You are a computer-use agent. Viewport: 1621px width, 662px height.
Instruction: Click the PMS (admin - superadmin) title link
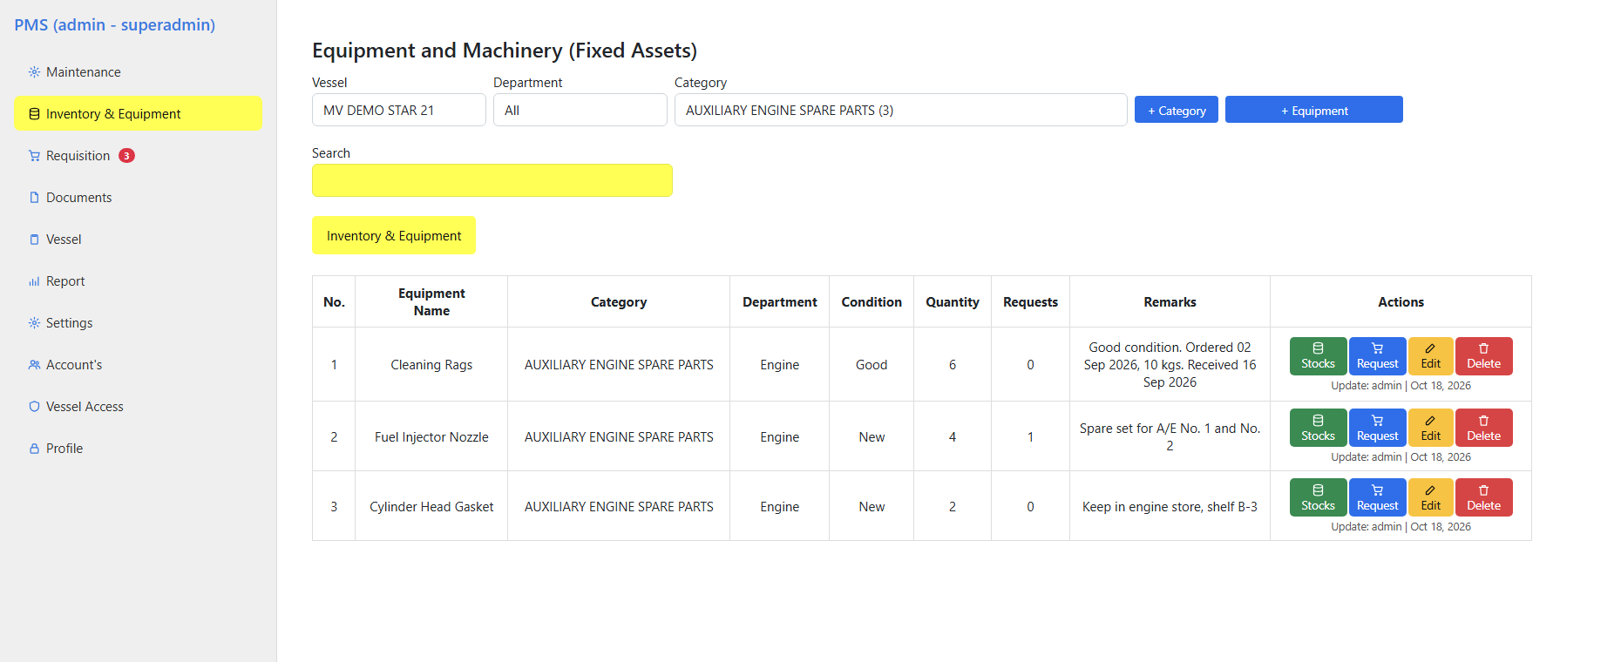(114, 24)
